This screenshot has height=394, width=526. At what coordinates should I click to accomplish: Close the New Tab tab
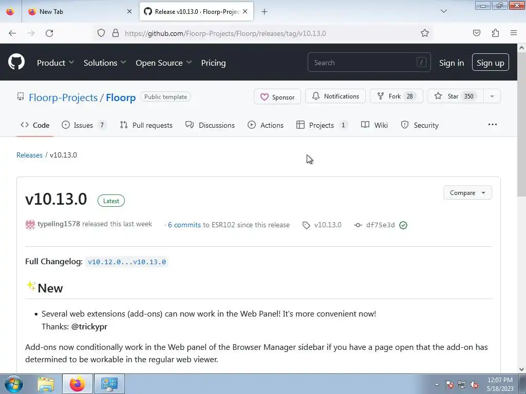coord(129,11)
